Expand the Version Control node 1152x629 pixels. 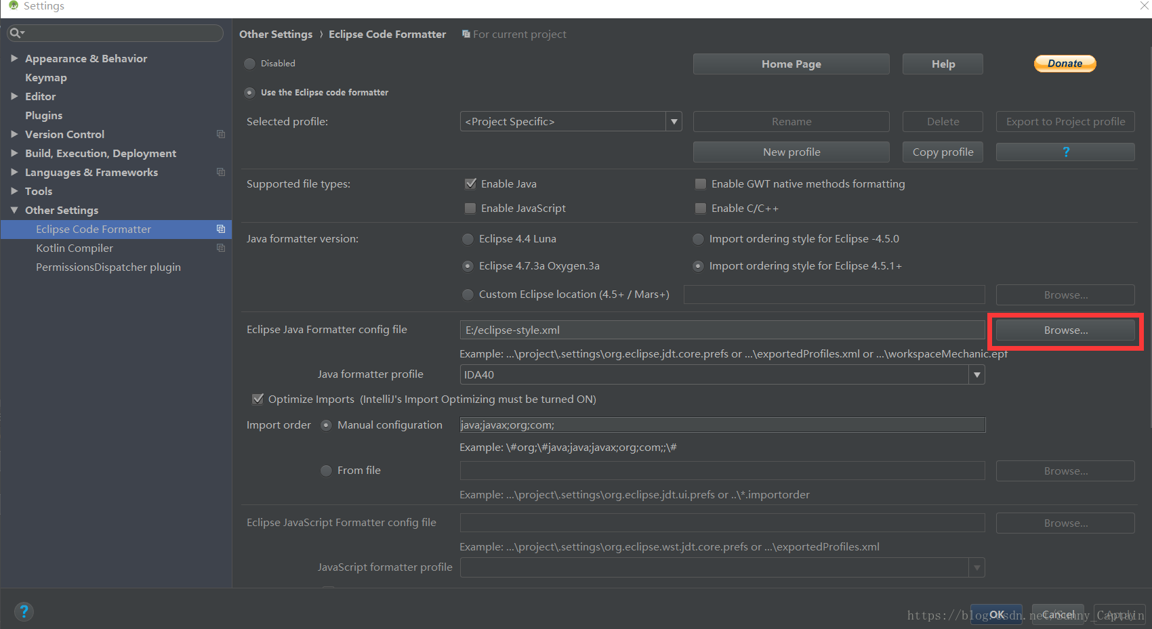tap(14, 134)
